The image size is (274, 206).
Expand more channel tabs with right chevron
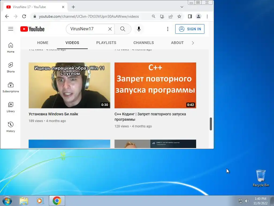(x=193, y=43)
